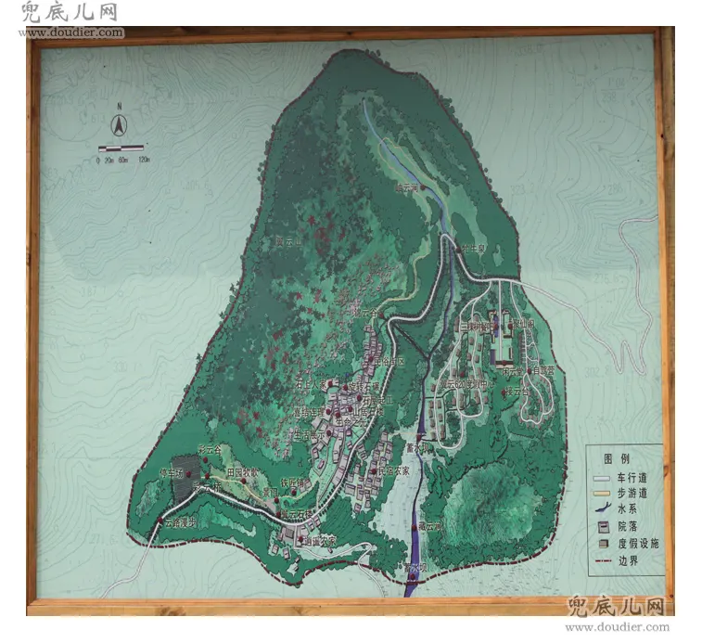Click the map scale bar

coord(121,148)
